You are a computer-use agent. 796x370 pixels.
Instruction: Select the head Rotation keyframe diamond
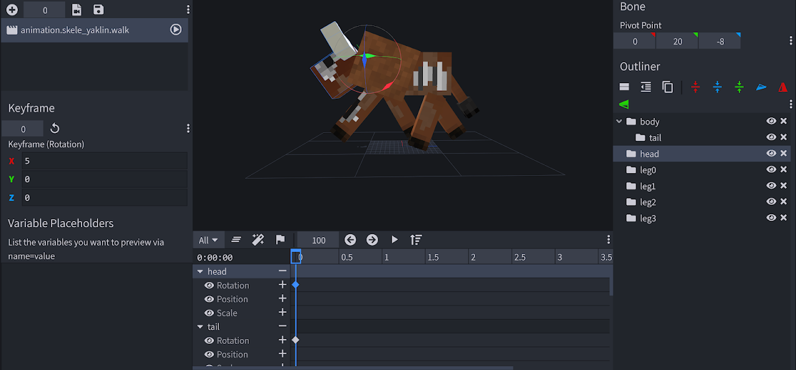(x=295, y=285)
